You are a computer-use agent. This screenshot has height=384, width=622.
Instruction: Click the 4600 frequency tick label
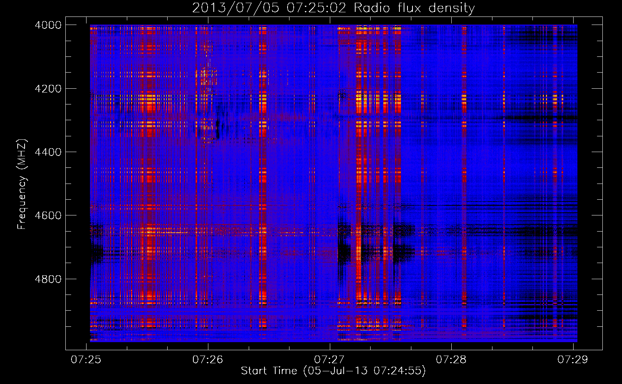coord(48,215)
